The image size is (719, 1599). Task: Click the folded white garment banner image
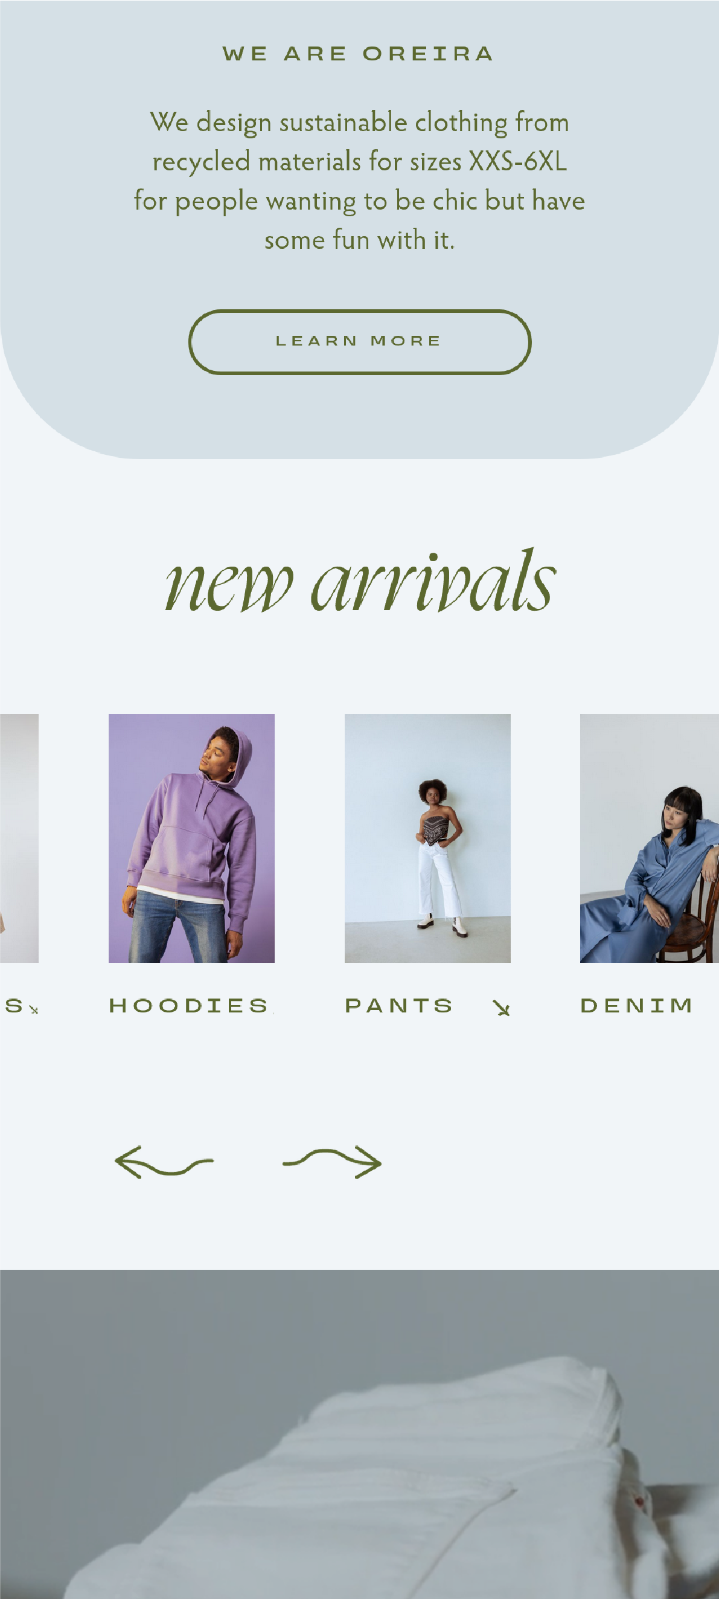(359, 1434)
